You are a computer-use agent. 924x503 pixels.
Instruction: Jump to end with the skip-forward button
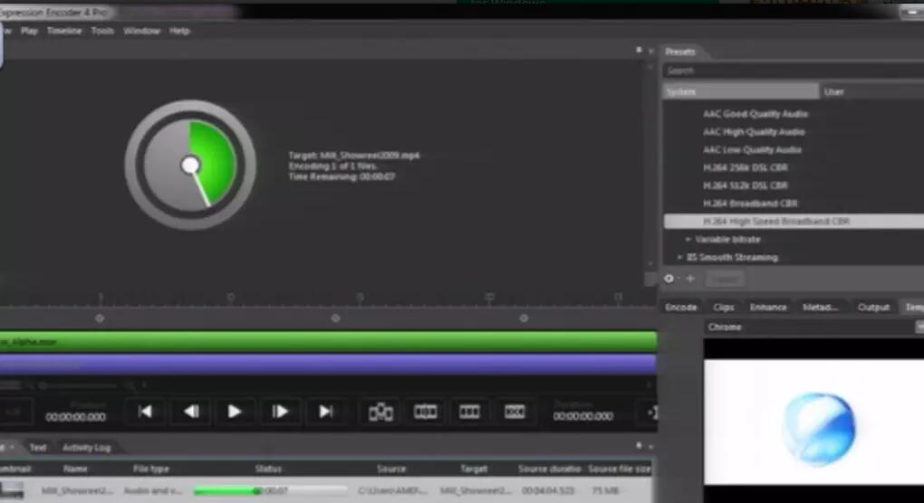point(326,412)
